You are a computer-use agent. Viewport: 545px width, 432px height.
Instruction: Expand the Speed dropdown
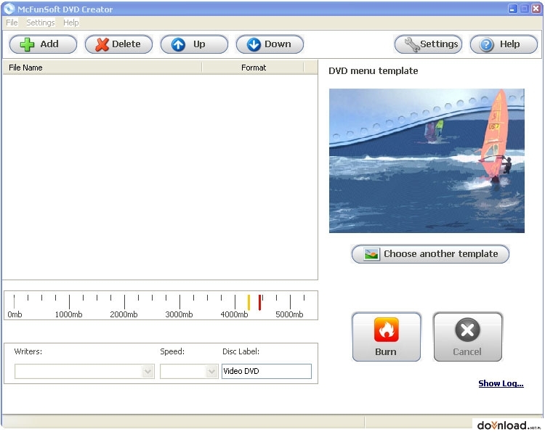click(x=211, y=372)
